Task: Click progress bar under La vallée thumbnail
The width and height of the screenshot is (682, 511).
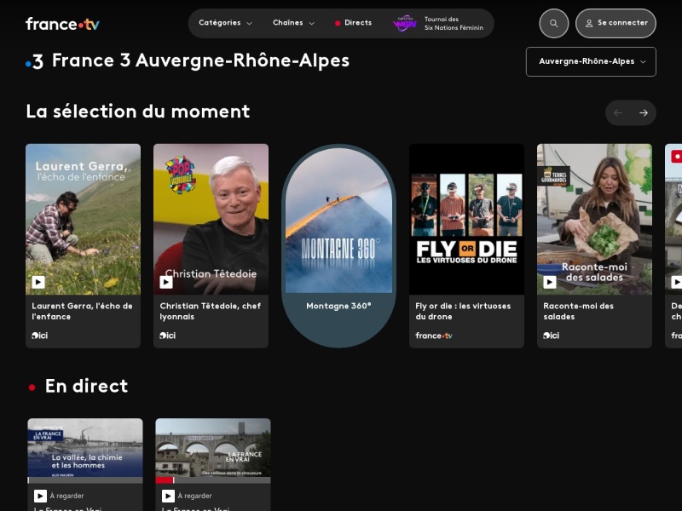Action: [85, 480]
